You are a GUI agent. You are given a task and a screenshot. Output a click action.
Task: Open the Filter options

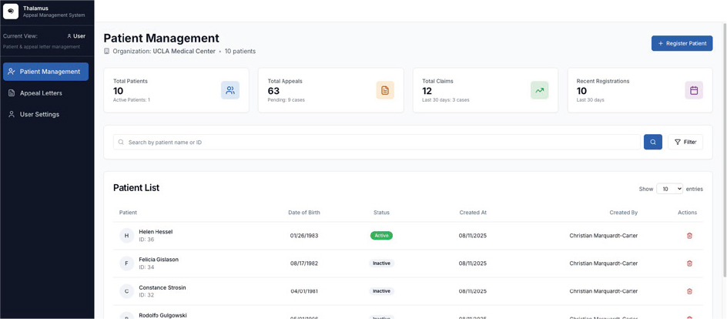[x=685, y=142]
